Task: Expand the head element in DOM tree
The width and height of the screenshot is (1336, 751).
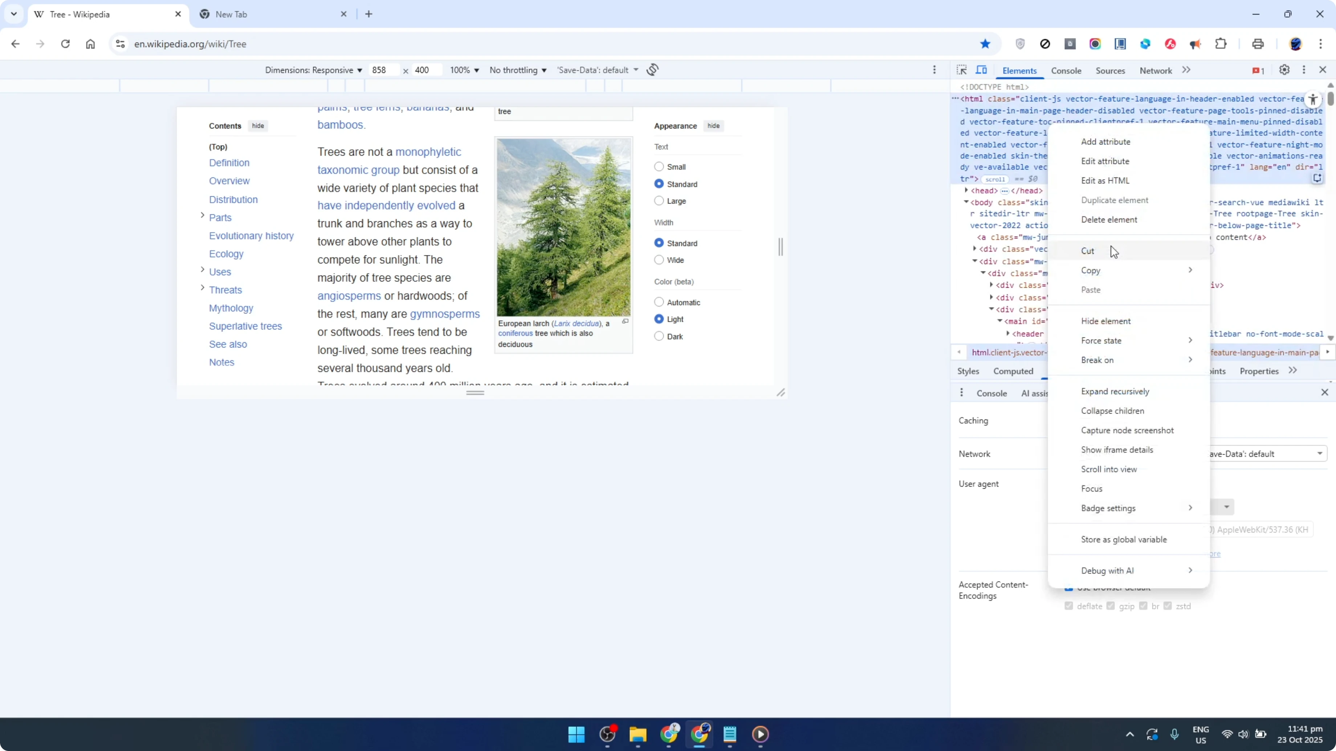Action: (x=967, y=191)
